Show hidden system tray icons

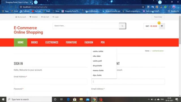[149, 99]
